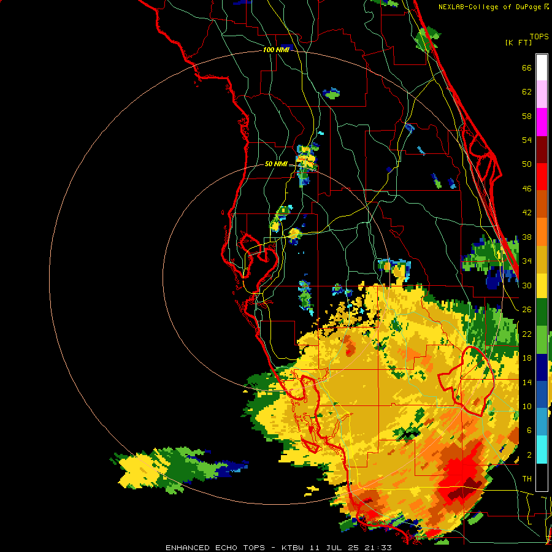The width and height of the screenshot is (552, 552).
Task: Click the 14 scale label
Action: [x=527, y=382]
